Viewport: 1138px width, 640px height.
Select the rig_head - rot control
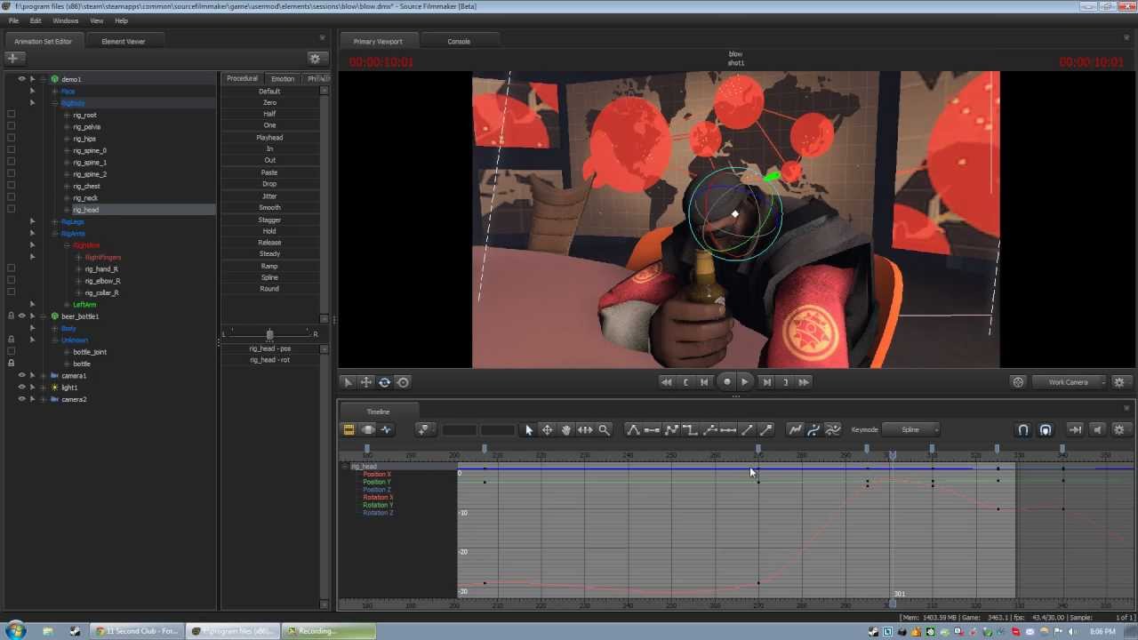[270, 360]
